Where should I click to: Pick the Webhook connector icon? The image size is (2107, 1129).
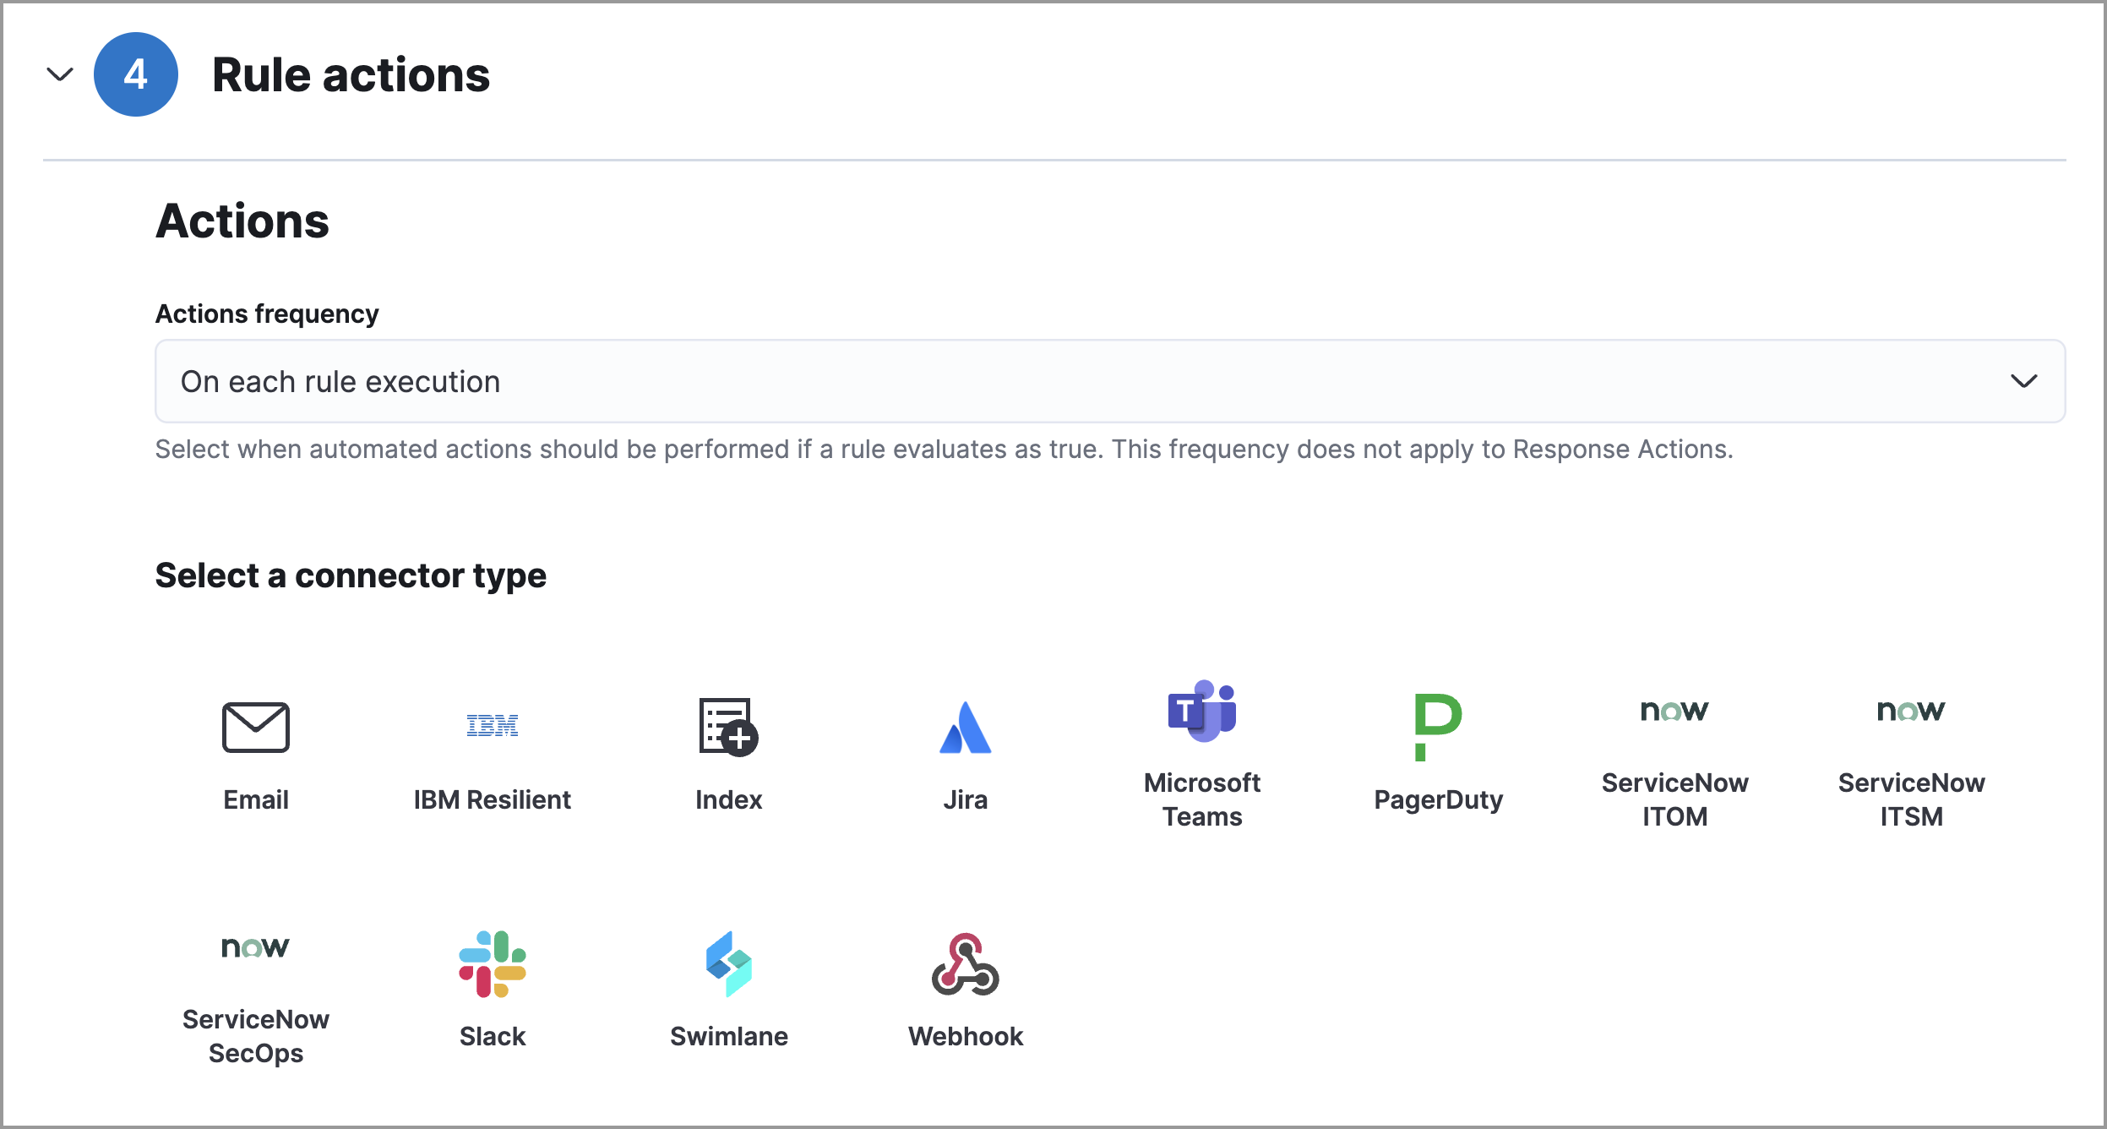pos(965,964)
